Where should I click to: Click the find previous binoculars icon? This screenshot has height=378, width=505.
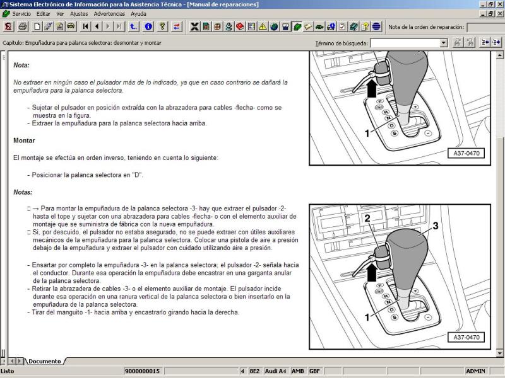(x=457, y=42)
